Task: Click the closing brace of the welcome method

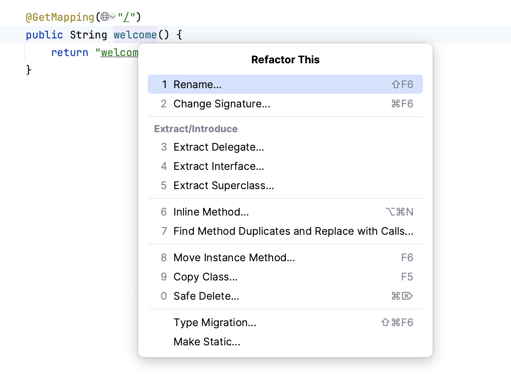Action: [x=27, y=70]
